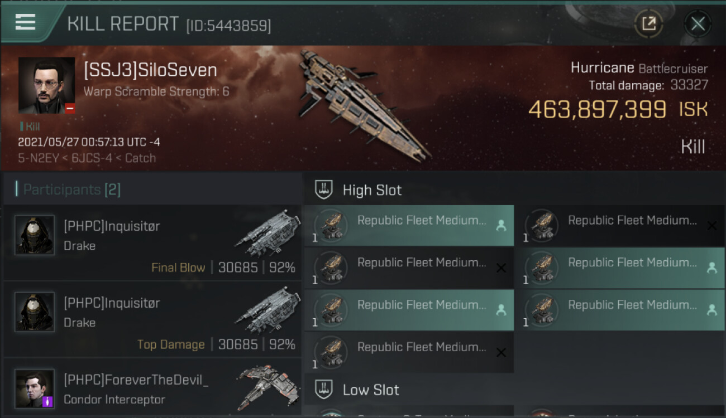Click the X on last high slot module

(x=501, y=352)
